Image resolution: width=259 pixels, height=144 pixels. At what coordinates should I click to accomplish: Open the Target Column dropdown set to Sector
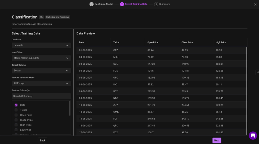(x=41, y=71)
